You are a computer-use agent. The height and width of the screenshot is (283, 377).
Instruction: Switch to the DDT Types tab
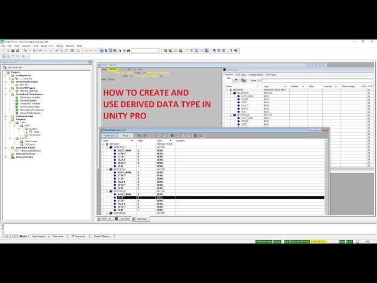[x=240, y=75]
